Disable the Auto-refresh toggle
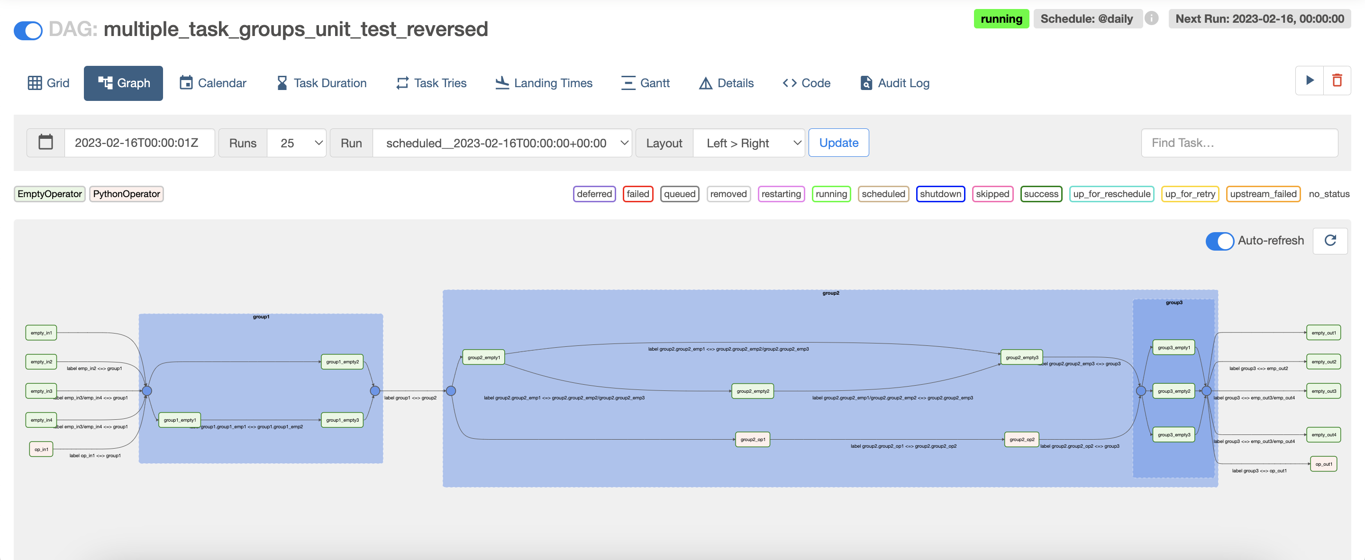This screenshot has width=1365, height=560. pos(1219,241)
